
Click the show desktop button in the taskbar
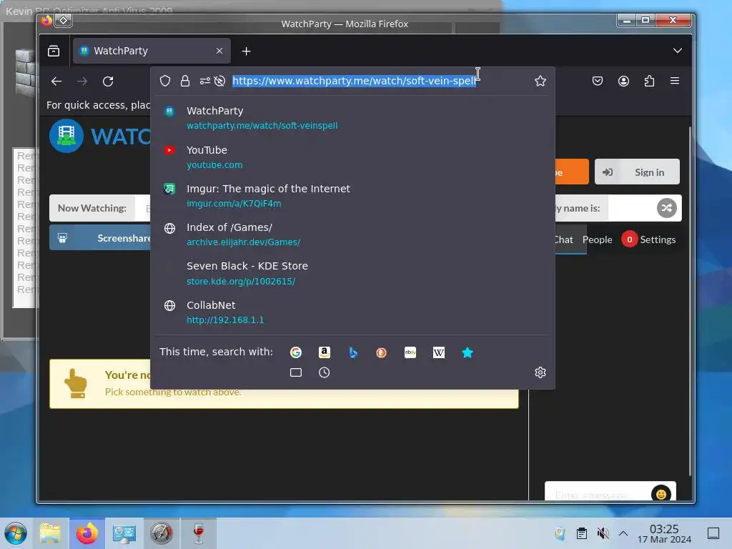(x=713, y=533)
